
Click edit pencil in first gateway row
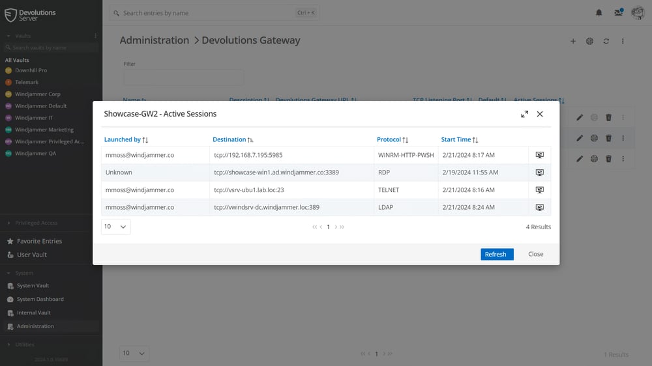click(x=580, y=118)
